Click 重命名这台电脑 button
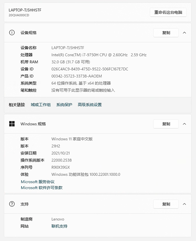The image size is (196, 241). click(168, 12)
